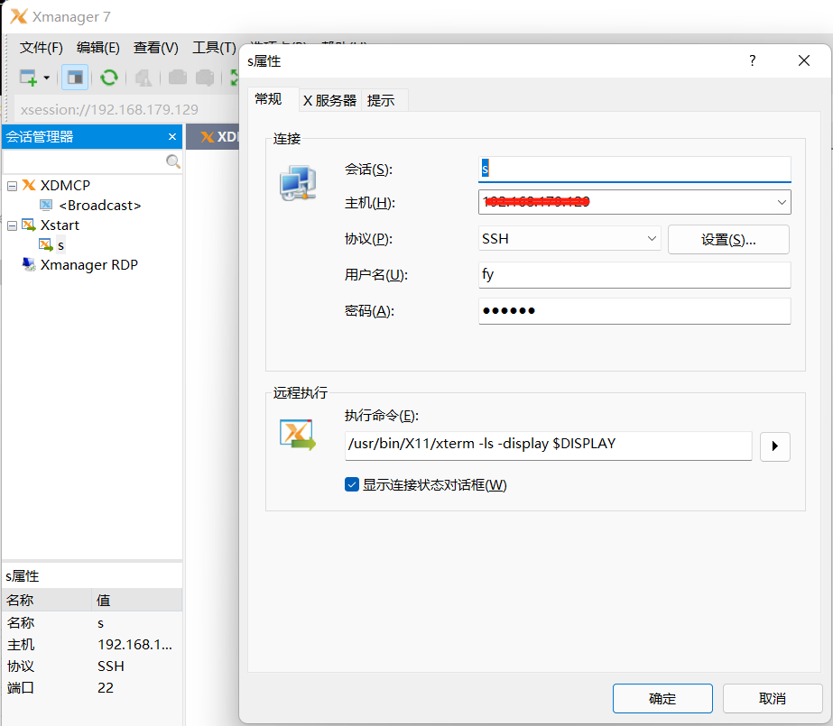This screenshot has width=833, height=726.
Task: Click the dialog help question mark
Action: tap(753, 60)
